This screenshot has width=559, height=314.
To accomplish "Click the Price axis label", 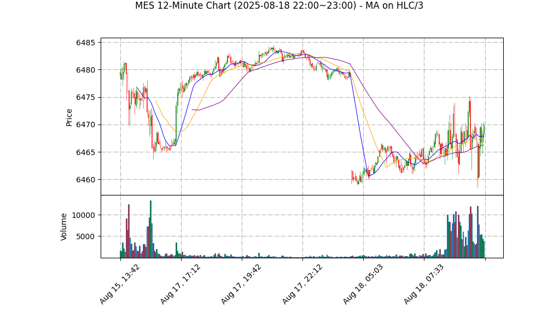I will 69,117.
